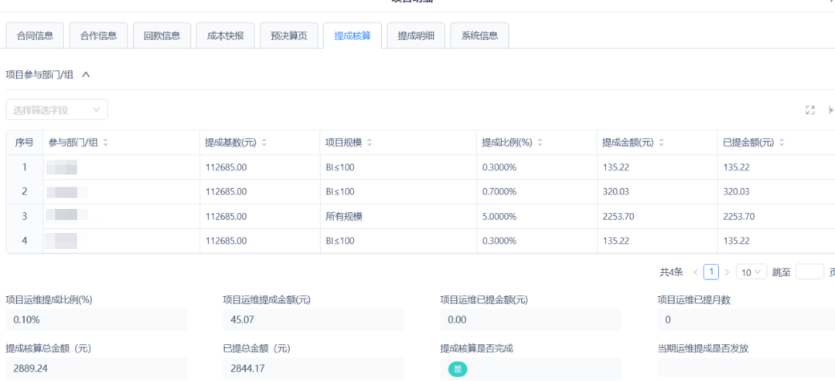Viewport: 835px width, 381px height.
Task: Click 2253.70 in 提成金额 column
Action: click(618, 216)
